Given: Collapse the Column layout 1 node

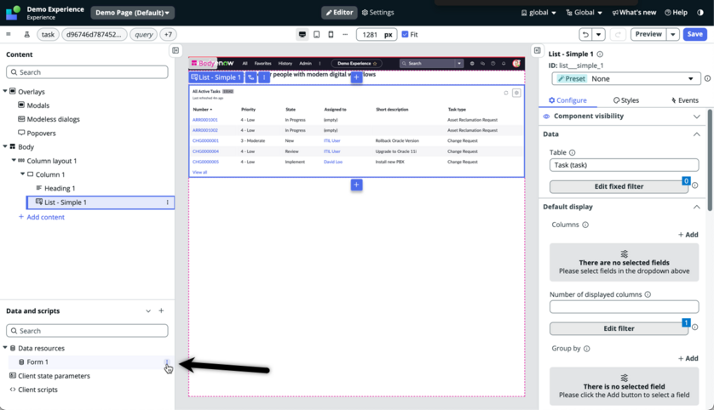Looking at the screenshot, I should point(14,161).
